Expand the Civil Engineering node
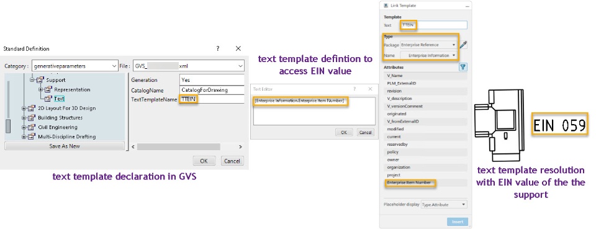 click(24, 127)
